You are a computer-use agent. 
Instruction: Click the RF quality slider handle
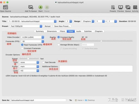tap(101, 41)
